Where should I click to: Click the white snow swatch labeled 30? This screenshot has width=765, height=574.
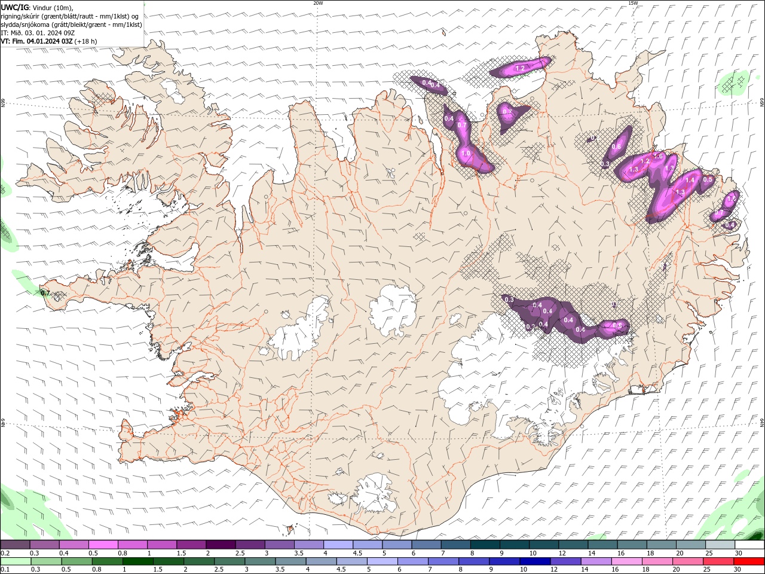click(x=749, y=545)
